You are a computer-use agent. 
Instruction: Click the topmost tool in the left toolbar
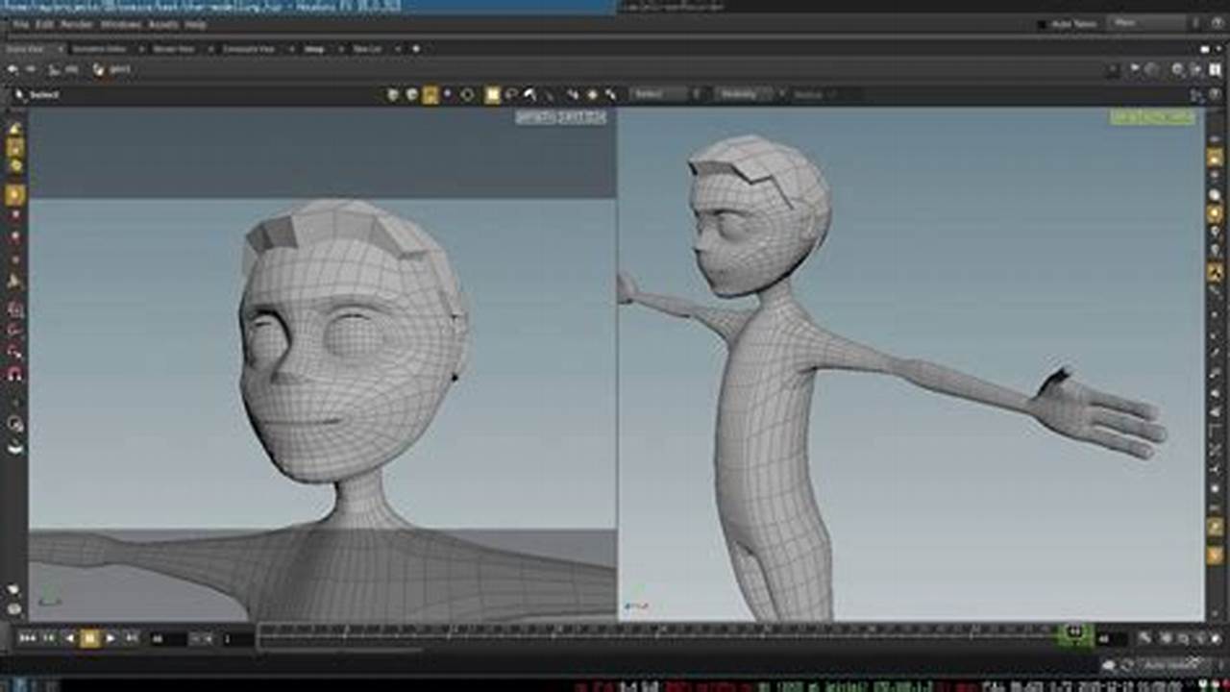click(x=14, y=129)
